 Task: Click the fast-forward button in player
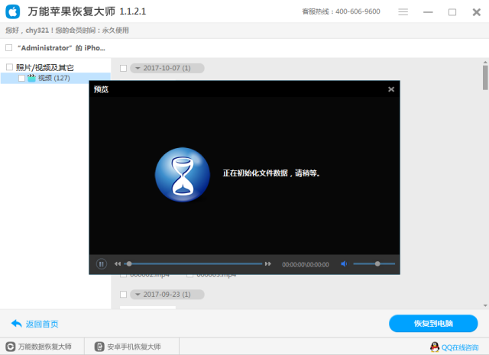pos(268,264)
